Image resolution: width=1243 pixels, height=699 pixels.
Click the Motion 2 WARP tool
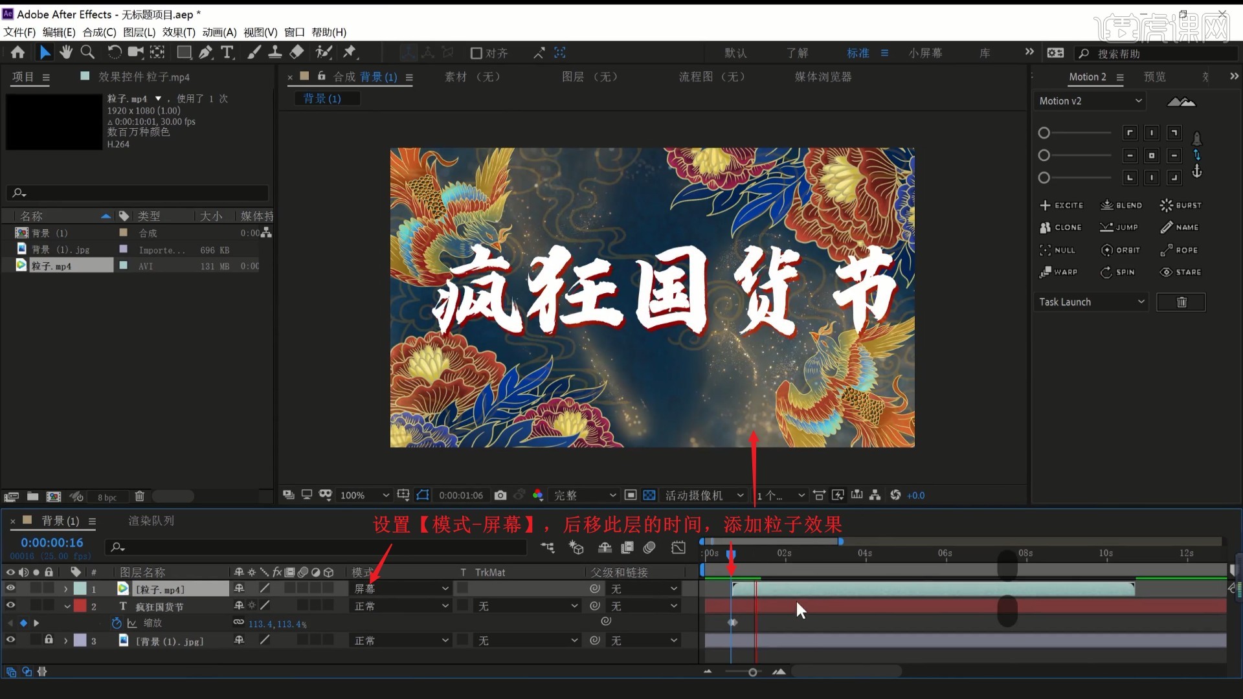click(x=1058, y=272)
